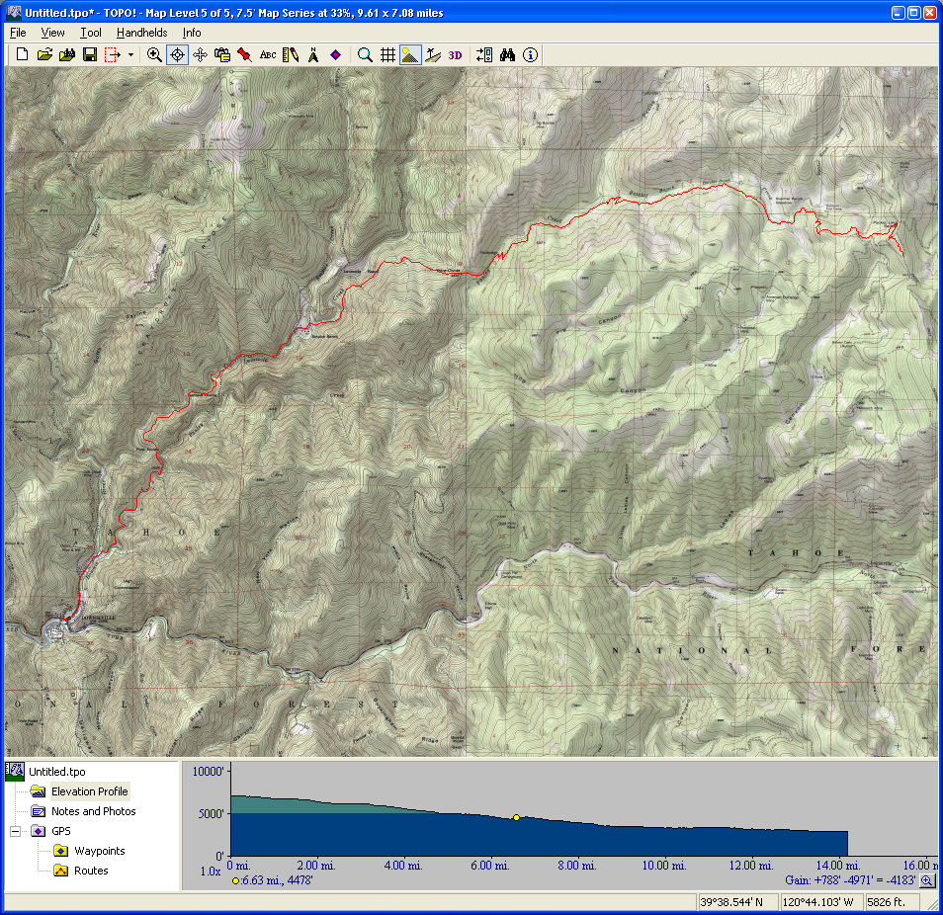Open the export dropdown arrow
This screenshot has width=943, height=915.
click(130, 55)
